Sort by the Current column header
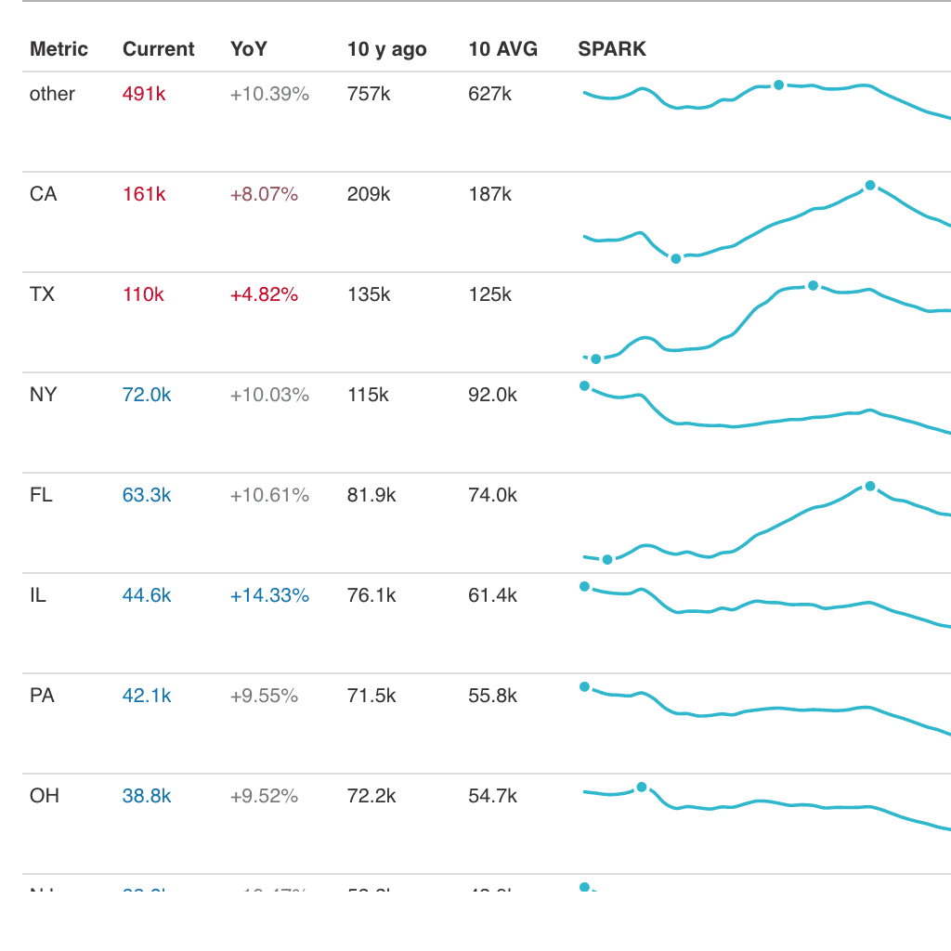Screen dimensions: 951x951 click(158, 48)
